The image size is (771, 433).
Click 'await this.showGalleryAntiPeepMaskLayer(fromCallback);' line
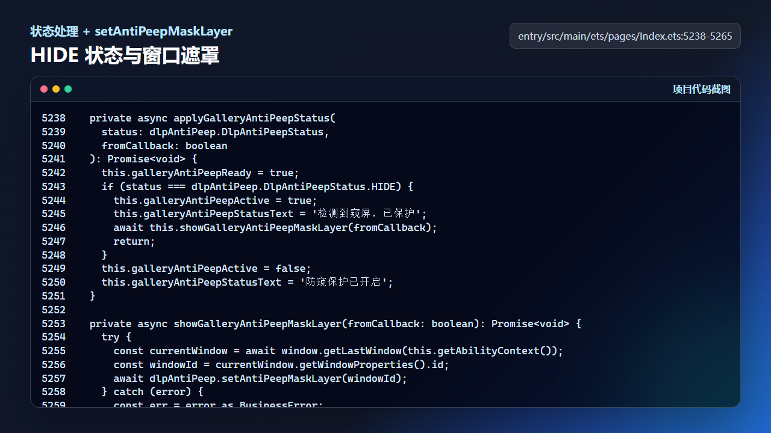[275, 228]
